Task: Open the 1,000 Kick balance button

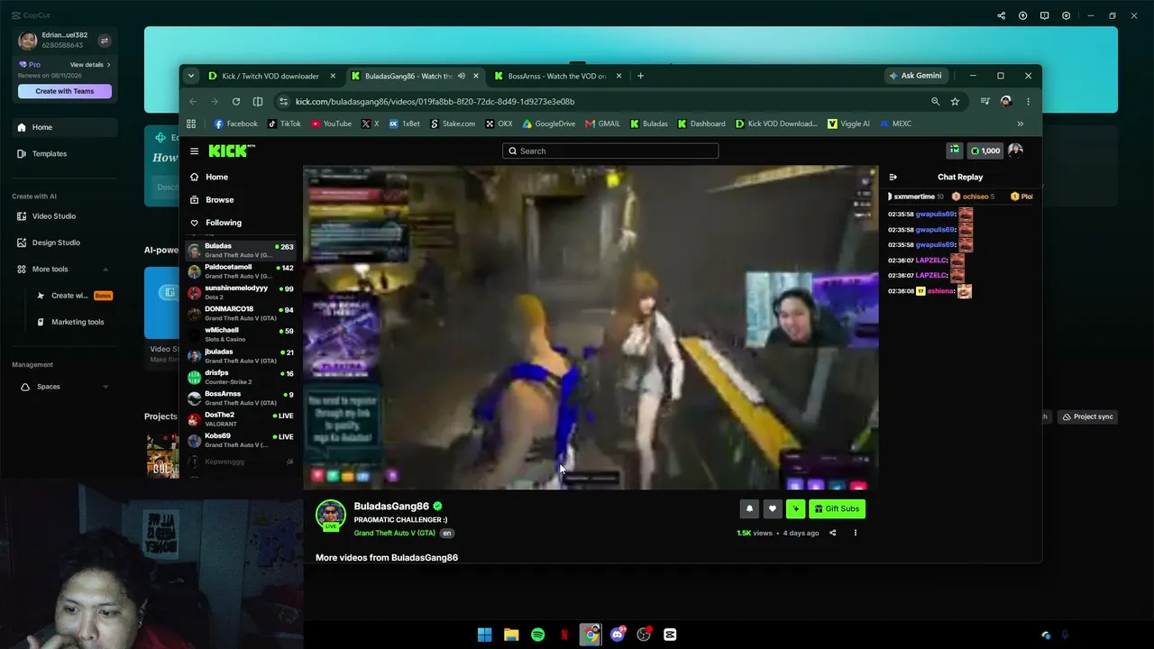Action: [985, 151]
